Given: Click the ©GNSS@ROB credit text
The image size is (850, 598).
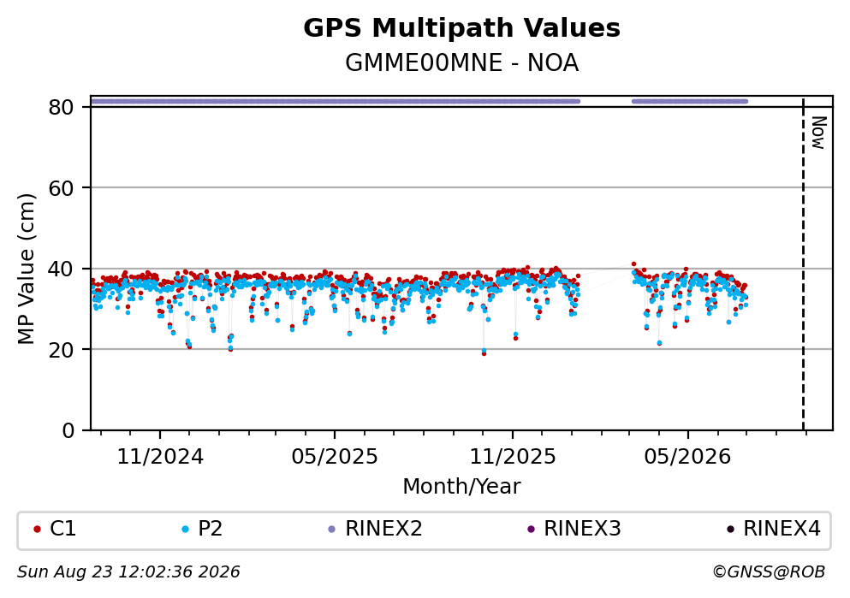Looking at the screenshot, I should point(769,572).
